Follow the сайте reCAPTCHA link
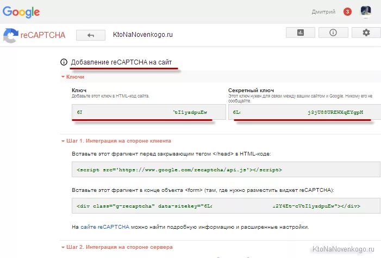Image resolution: width=381 pixels, height=258 pixels. (x=105, y=227)
